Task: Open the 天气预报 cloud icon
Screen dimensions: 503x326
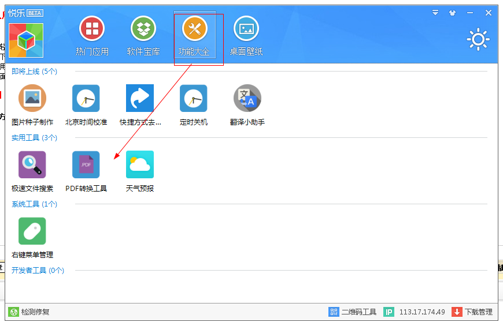Action: pos(140,164)
